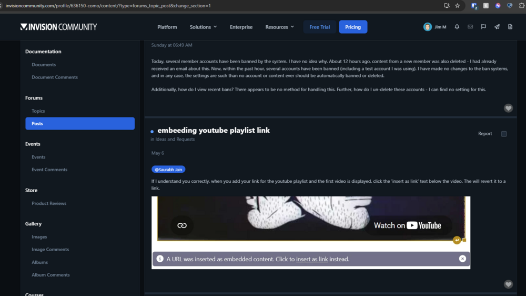Open the reports flag icon
Image resolution: width=526 pixels, height=296 pixels.
[x=483, y=27]
